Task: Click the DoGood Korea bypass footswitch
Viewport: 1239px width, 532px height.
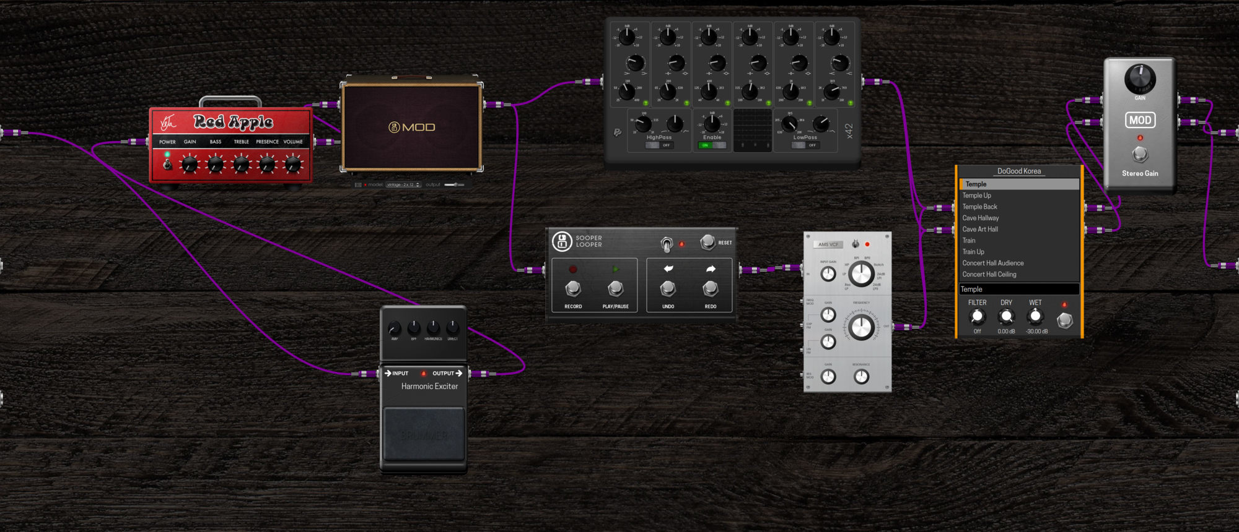Action: pos(1065,320)
